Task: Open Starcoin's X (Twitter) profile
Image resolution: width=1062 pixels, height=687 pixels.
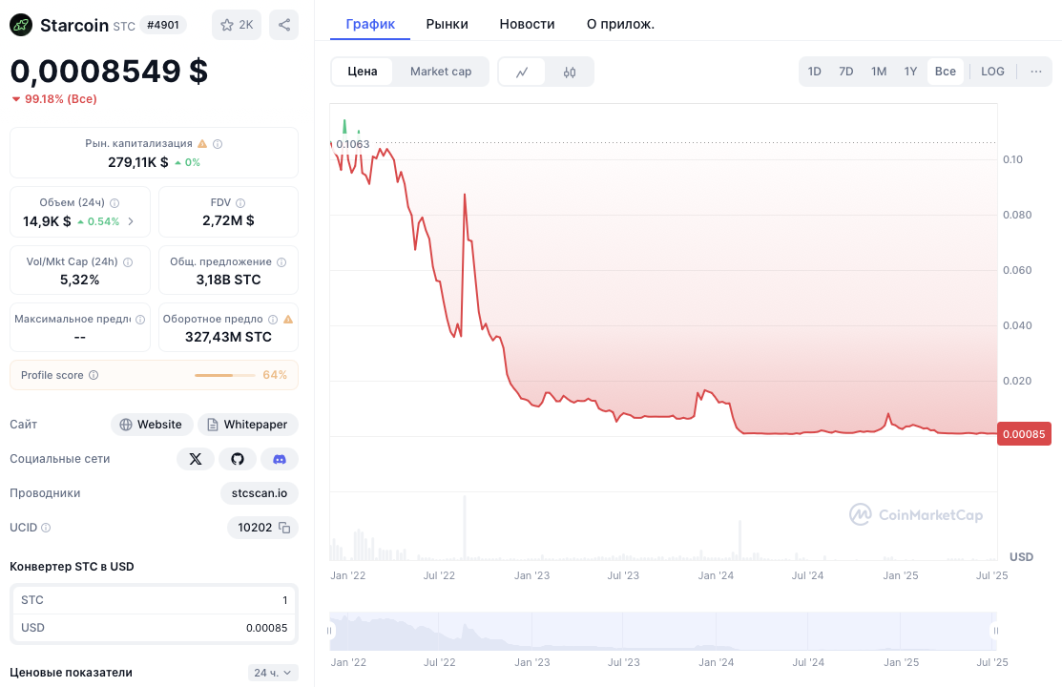Action: point(195,459)
